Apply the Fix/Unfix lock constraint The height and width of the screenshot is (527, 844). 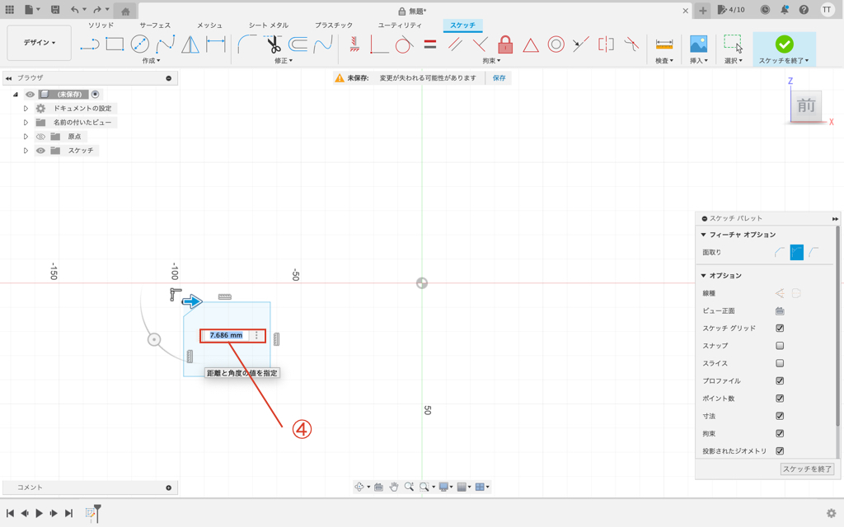[x=505, y=44]
